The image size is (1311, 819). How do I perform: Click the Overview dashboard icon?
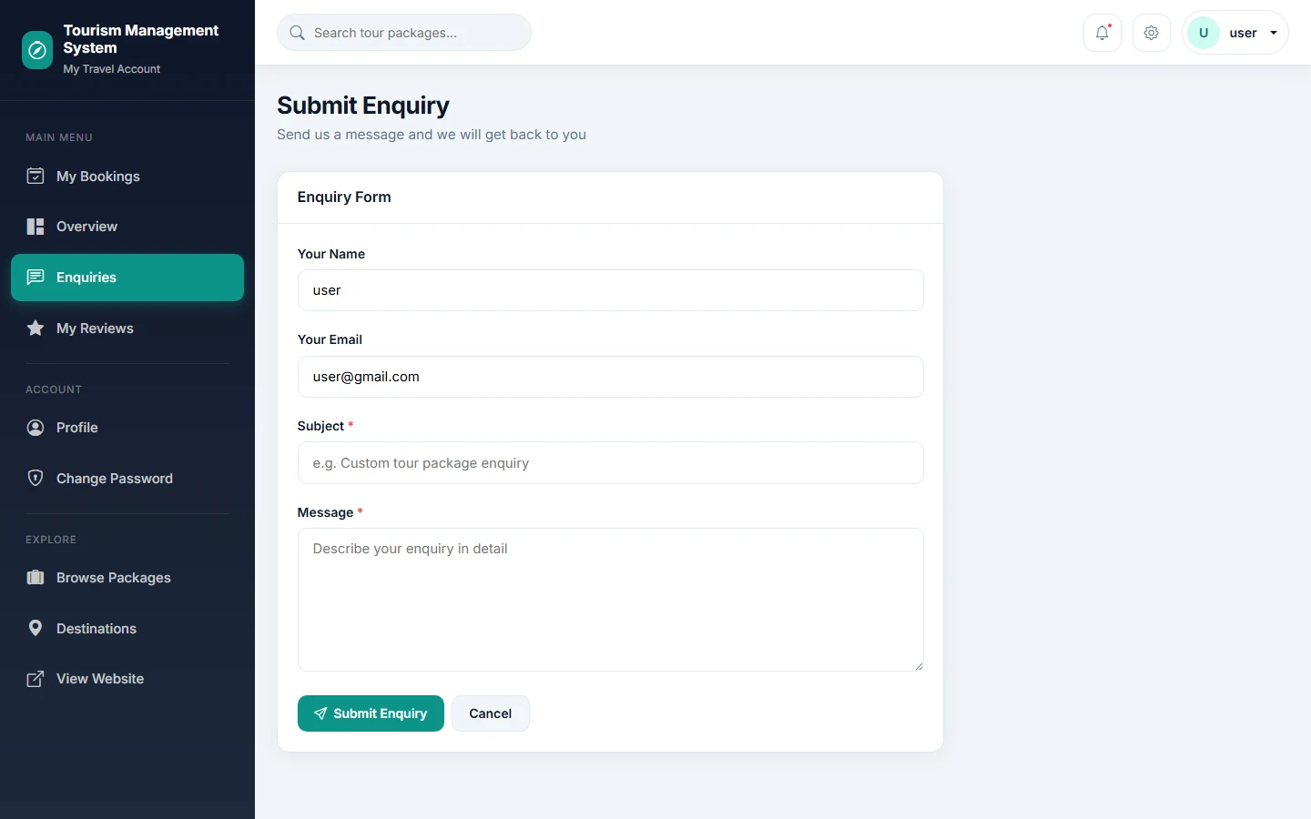coord(36,227)
